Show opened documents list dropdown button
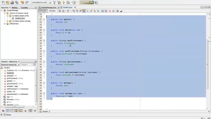The image size is (211, 119). 206,7
